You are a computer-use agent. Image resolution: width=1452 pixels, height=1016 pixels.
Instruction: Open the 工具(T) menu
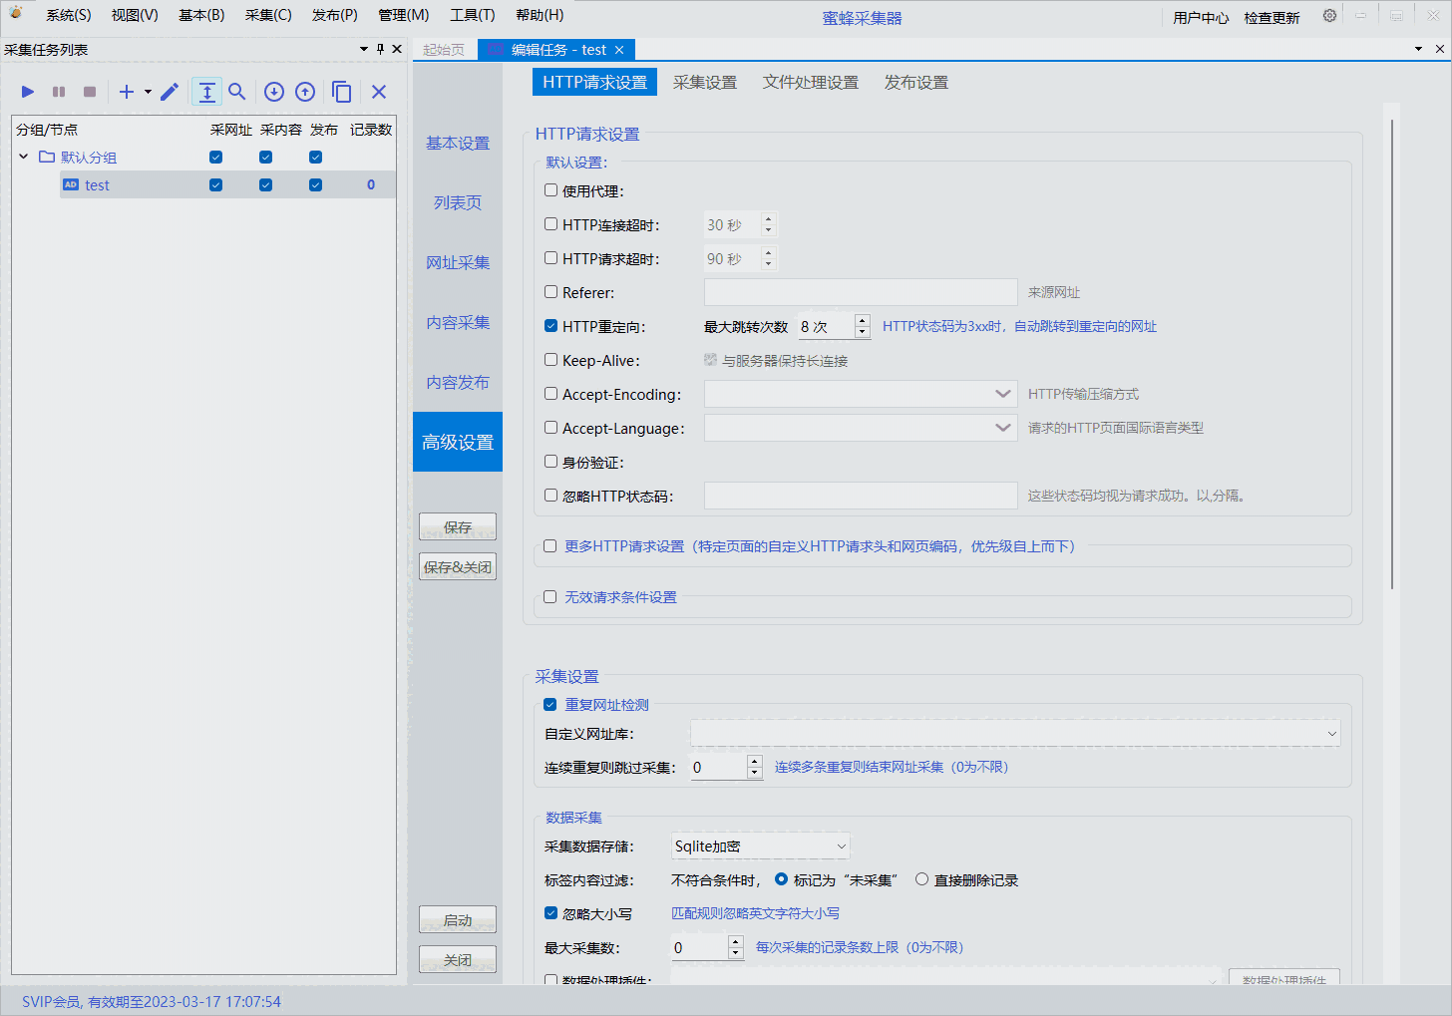(x=472, y=14)
